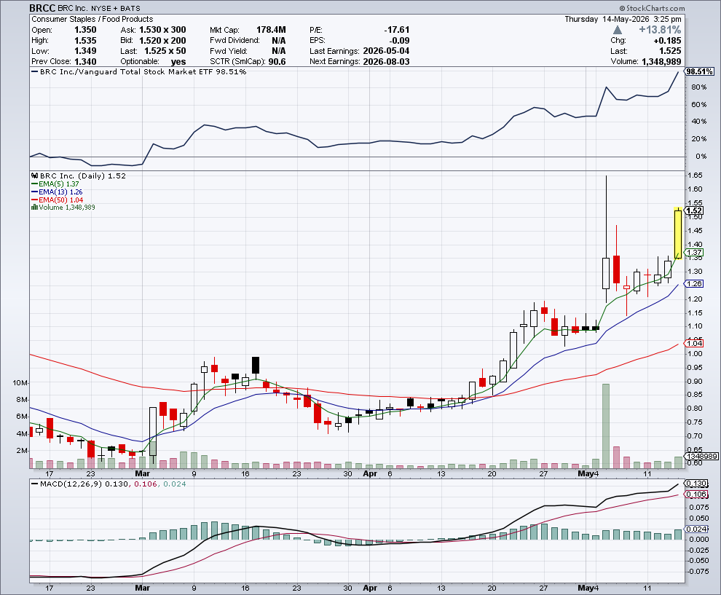
Task: Click the yellow highlighted latest candlestick
Action: (x=678, y=234)
